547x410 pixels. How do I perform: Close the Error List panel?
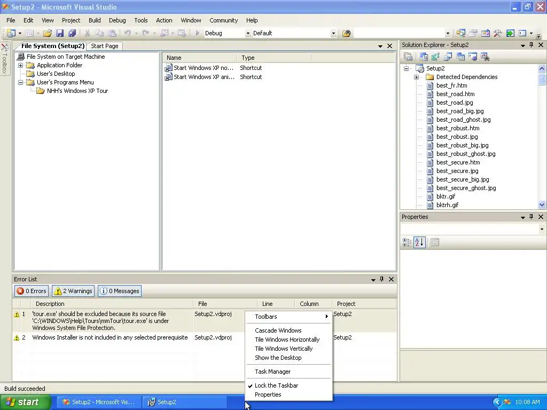[391, 279]
